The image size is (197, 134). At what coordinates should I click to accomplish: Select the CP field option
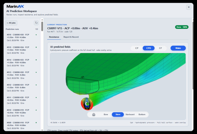[137, 48]
